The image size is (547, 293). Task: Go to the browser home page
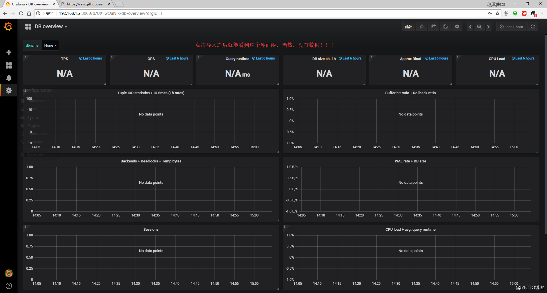tap(29, 13)
